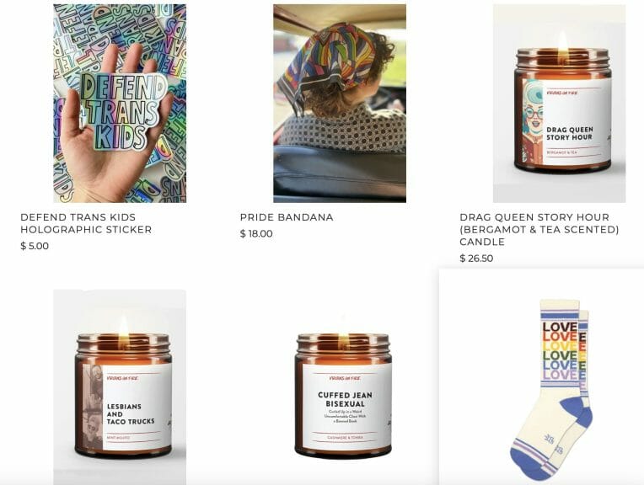Open the Lesbians and Taco Trucks candle image
This screenshot has width=644, height=485.
click(x=120, y=387)
